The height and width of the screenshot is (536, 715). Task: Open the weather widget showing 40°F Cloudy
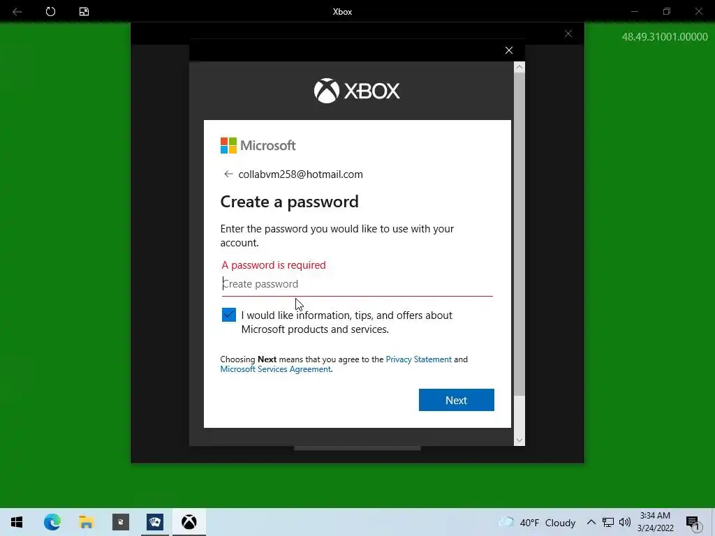(537, 522)
